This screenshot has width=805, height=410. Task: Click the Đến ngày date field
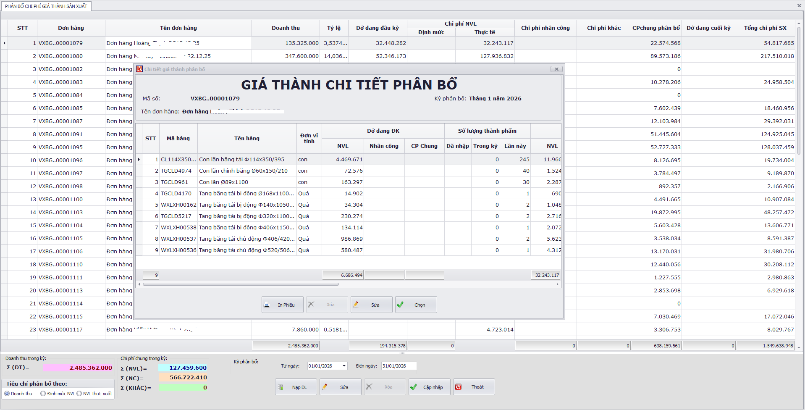point(399,366)
